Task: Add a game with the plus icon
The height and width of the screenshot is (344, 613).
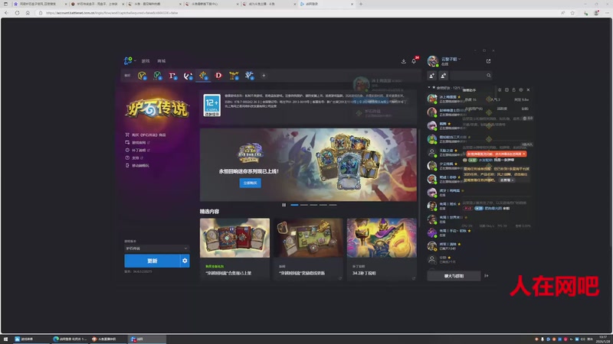Action: [264, 76]
